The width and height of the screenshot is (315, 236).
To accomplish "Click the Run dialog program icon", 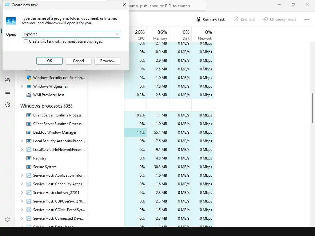I will (11, 21).
